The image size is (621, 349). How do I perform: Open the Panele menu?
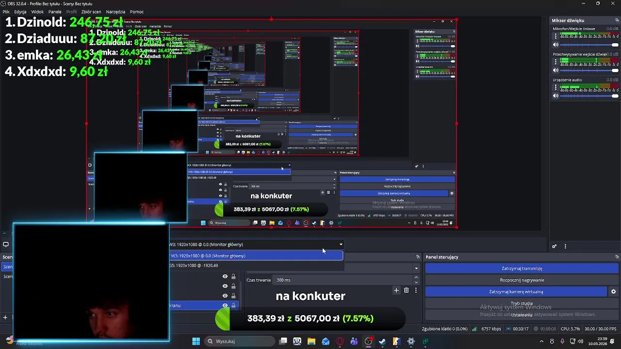point(55,12)
